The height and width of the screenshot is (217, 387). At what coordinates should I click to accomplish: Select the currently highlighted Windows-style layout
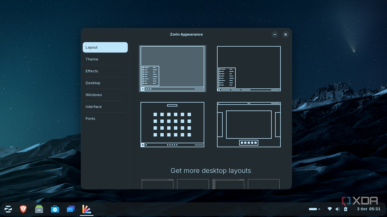point(172,68)
